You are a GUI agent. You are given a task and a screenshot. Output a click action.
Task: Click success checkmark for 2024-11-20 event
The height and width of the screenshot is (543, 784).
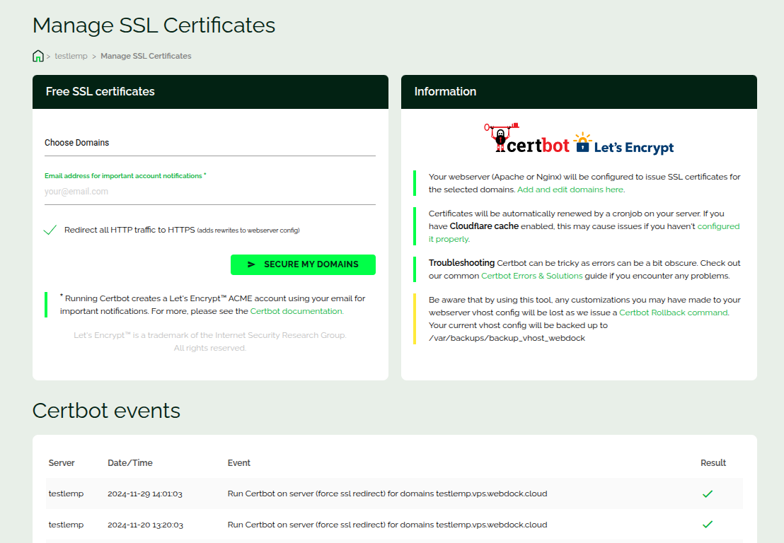click(x=707, y=525)
